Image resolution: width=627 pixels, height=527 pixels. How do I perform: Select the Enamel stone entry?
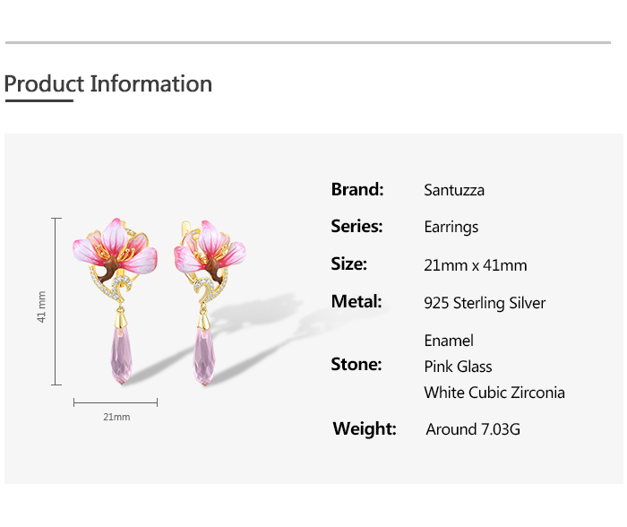[x=449, y=341]
